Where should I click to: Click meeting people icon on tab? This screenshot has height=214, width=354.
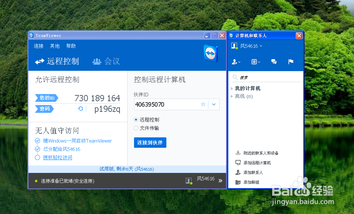pyautogui.click(x=97, y=61)
